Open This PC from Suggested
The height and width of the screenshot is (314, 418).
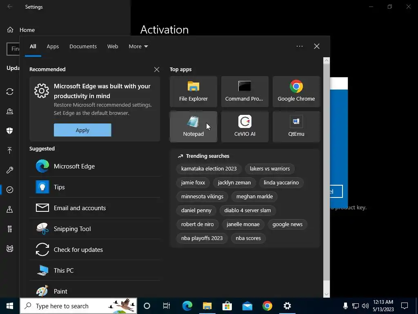pyautogui.click(x=95, y=270)
